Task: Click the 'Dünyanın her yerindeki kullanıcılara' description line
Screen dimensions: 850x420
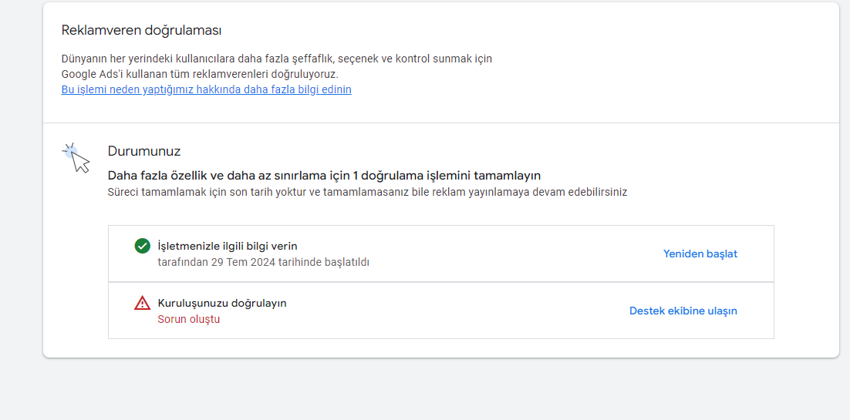Action: click(x=276, y=59)
